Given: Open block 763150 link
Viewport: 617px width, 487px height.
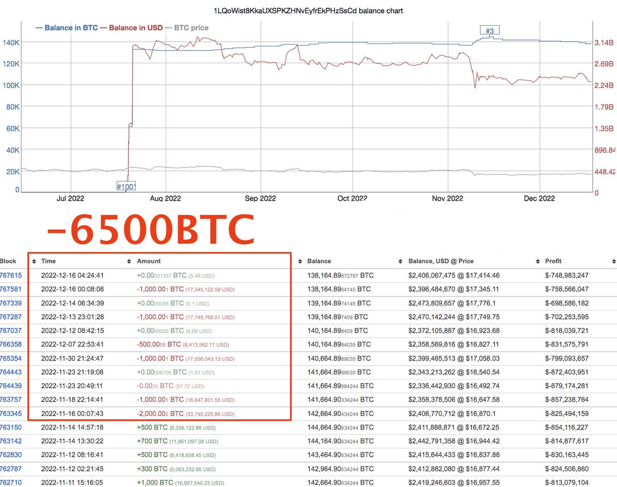Looking at the screenshot, I should point(10,427).
